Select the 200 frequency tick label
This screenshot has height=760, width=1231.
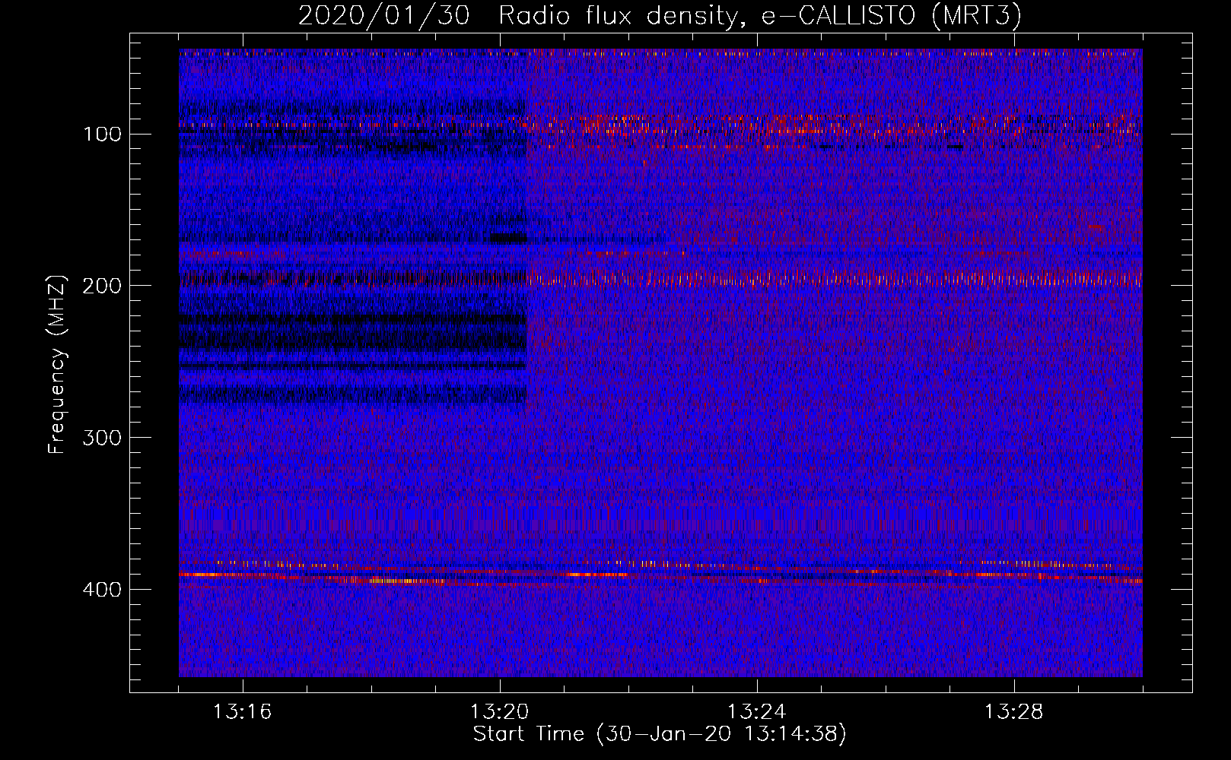(x=102, y=286)
